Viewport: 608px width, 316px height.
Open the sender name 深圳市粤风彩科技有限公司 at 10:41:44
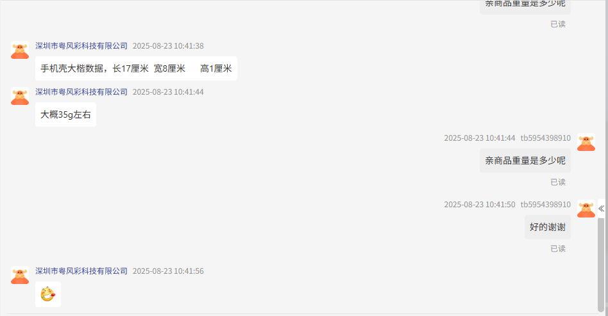[x=81, y=91]
